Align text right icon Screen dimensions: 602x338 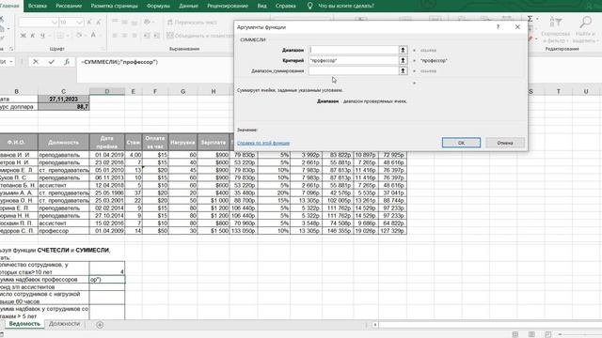tap(134, 36)
